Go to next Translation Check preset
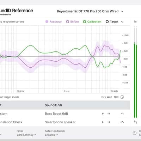Screen dimensions: 141x141 click(x=109, y=122)
